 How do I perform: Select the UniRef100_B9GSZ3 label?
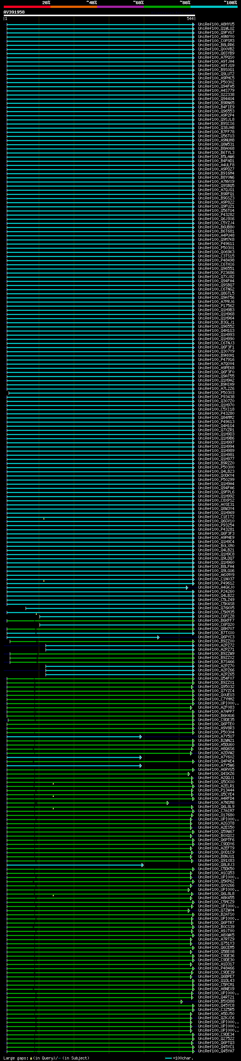click(x=216, y=198)
